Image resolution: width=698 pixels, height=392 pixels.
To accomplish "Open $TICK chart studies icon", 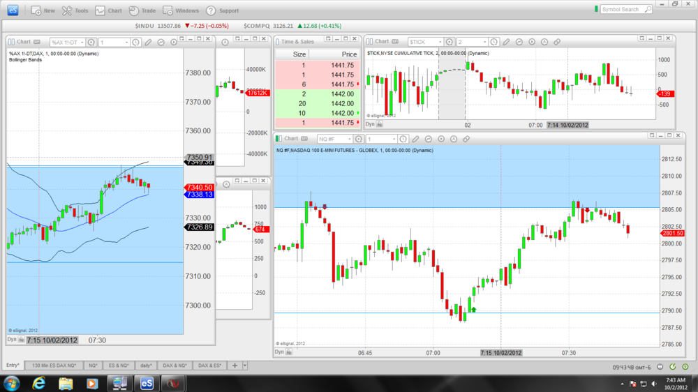I will pyautogui.click(x=519, y=42).
